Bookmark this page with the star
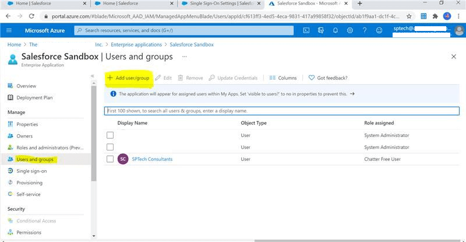 (x=409, y=16)
